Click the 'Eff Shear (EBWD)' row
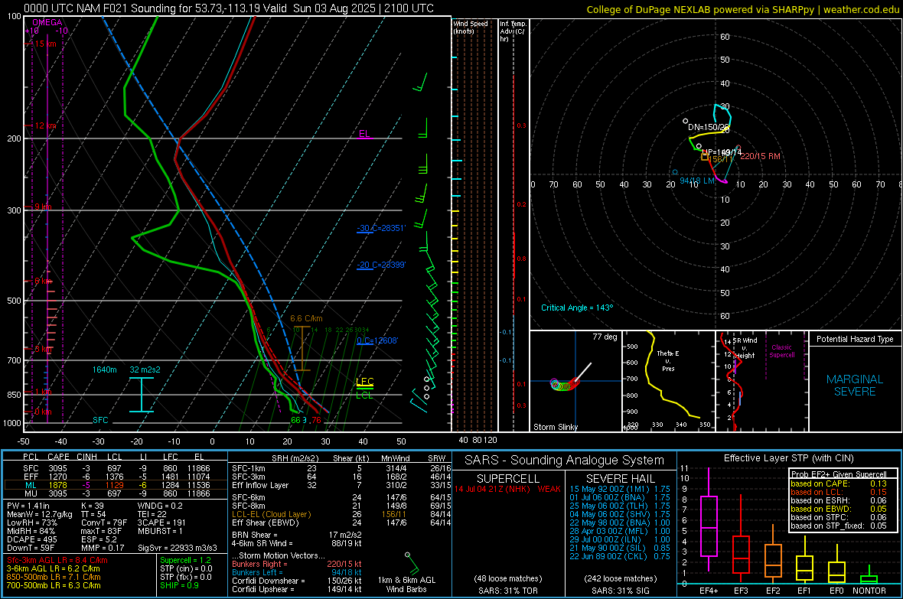 coord(341,523)
